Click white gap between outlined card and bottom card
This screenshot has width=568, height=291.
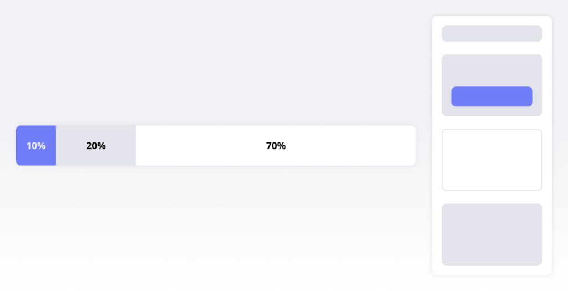[x=491, y=197]
